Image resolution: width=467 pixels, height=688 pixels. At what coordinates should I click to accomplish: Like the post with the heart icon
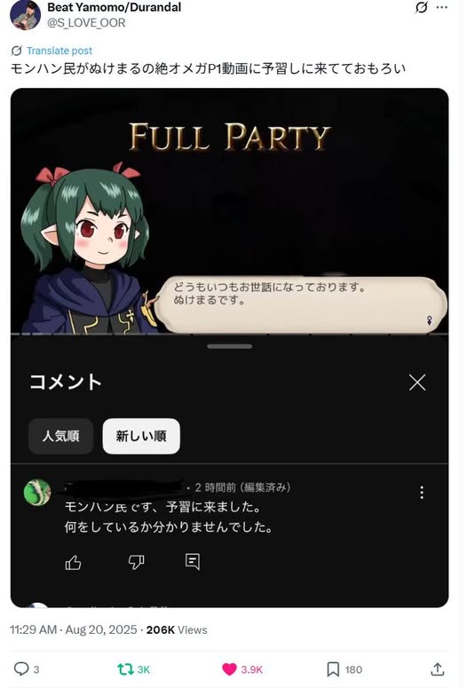point(229,669)
